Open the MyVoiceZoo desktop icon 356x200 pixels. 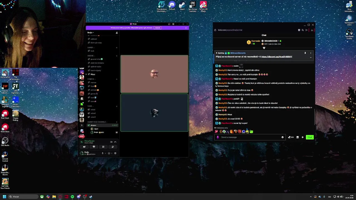pos(5,74)
